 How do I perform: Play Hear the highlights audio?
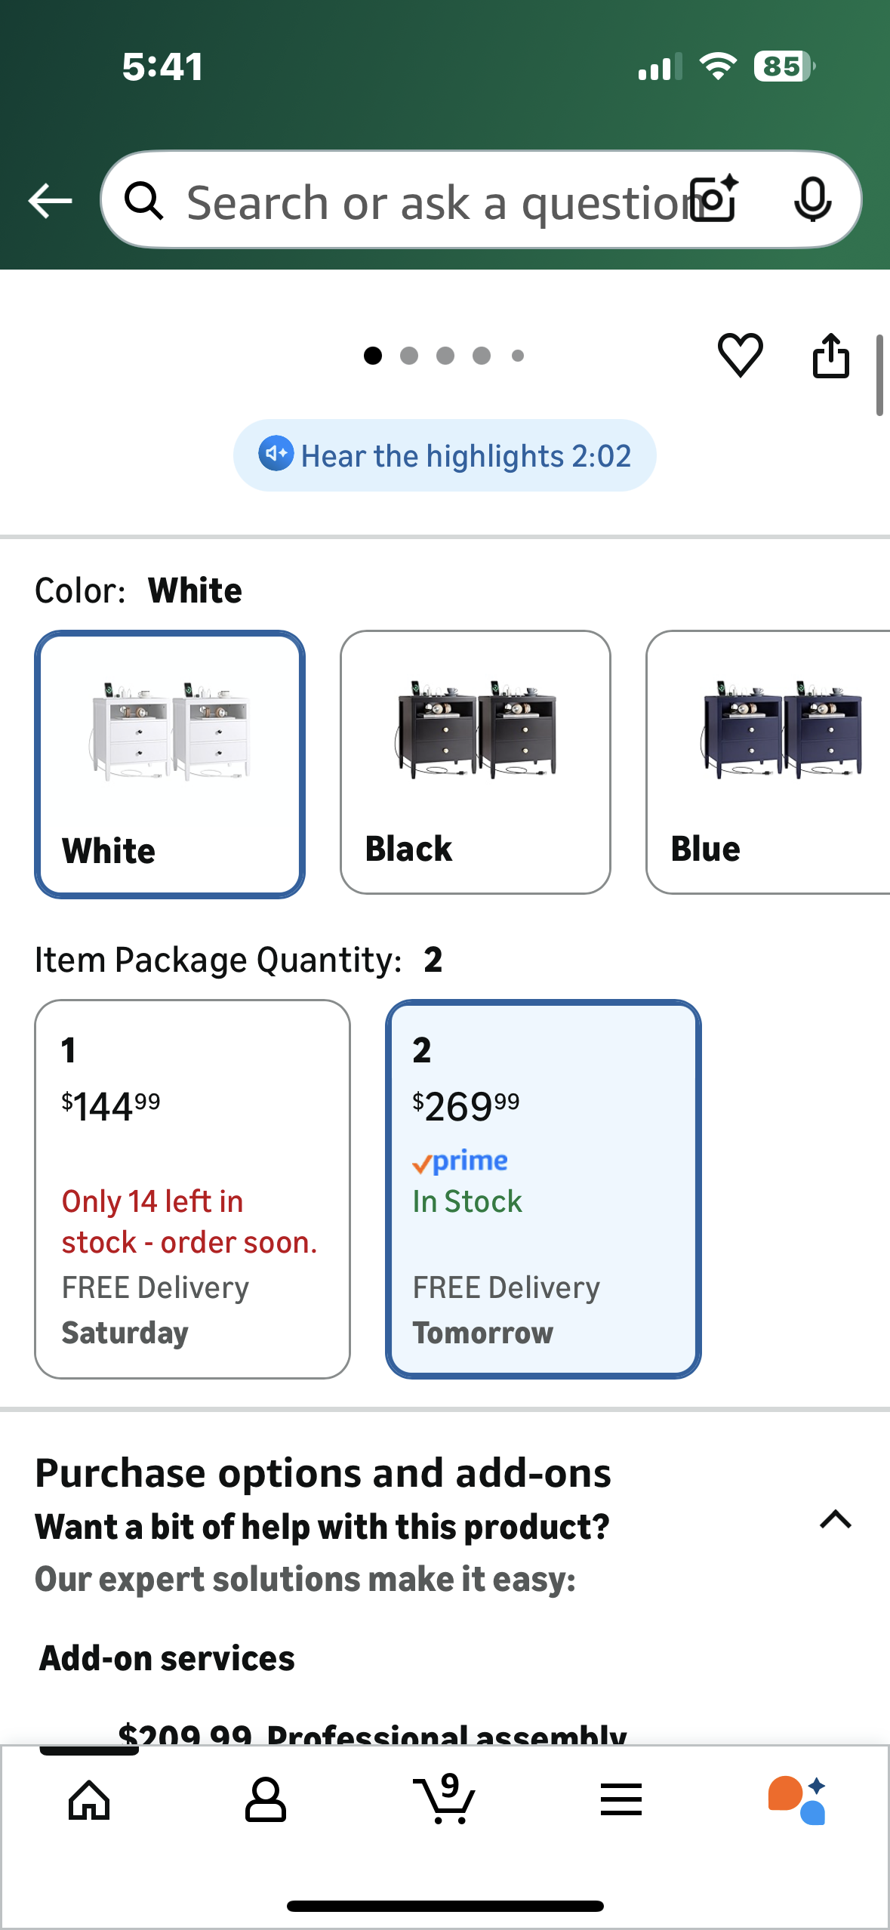[445, 455]
